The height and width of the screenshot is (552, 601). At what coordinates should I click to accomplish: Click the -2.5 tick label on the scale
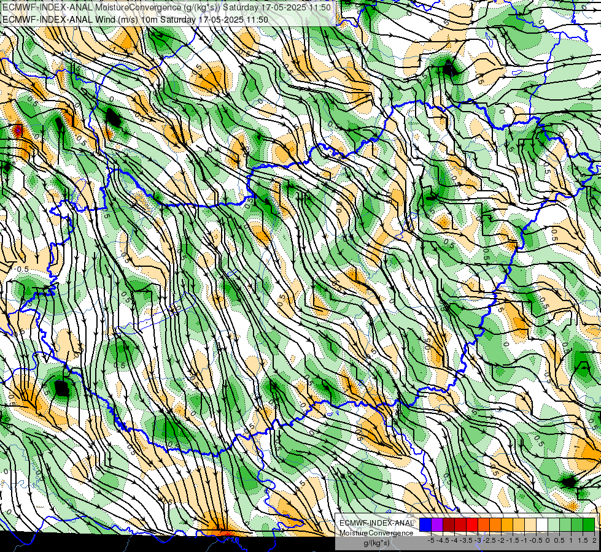pyautogui.click(x=489, y=540)
